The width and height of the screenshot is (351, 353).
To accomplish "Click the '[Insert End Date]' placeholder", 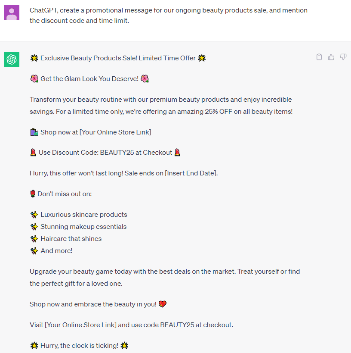I will pyautogui.click(x=191, y=173).
